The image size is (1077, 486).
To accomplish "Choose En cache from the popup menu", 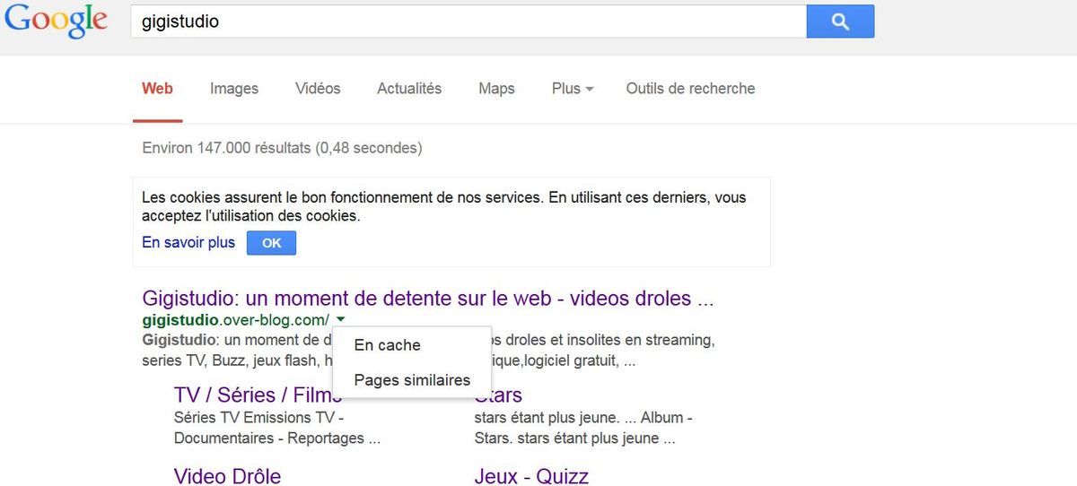I will pos(387,345).
